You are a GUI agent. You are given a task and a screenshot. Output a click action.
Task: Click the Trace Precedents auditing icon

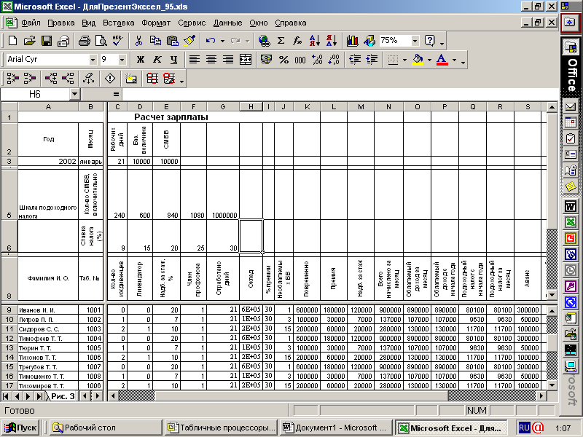pyautogui.click(x=15, y=78)
